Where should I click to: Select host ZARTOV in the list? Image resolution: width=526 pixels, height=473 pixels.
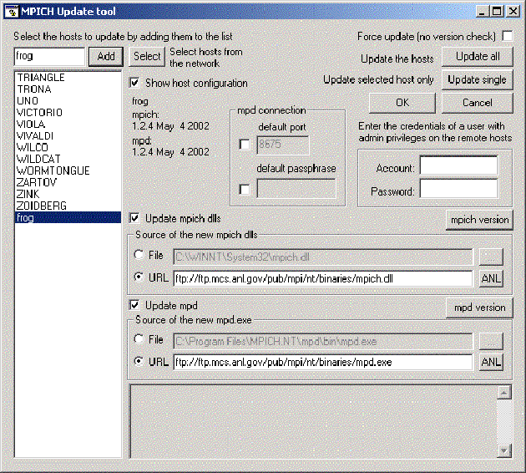(x=68, y=182)
